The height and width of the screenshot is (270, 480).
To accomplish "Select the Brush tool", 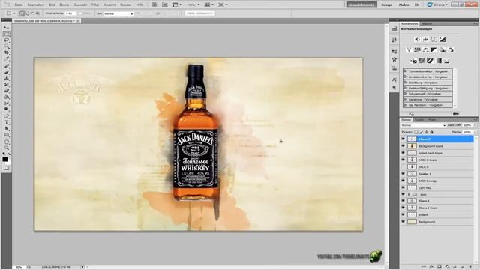I will pyautogui.click(x=7, y=72).
